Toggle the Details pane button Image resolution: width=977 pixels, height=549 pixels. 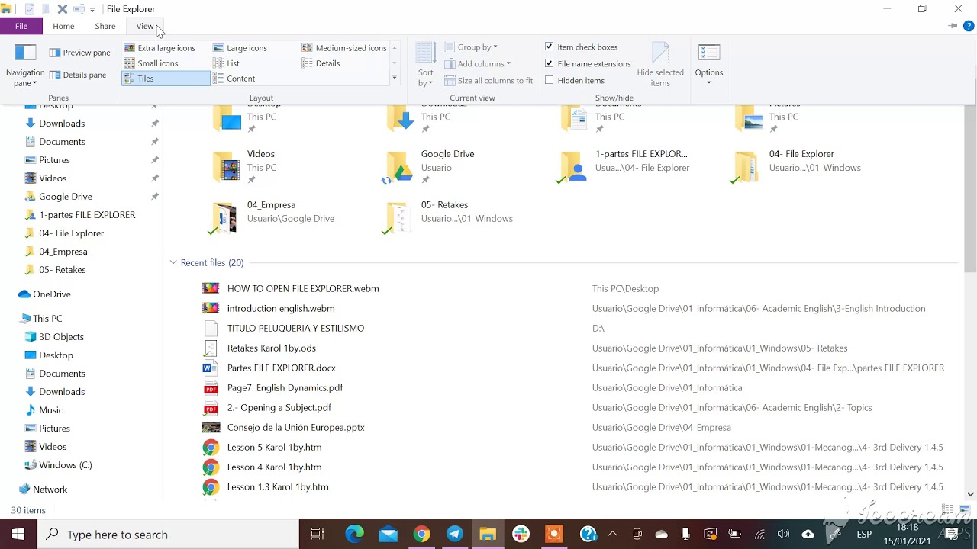point(78,75)
